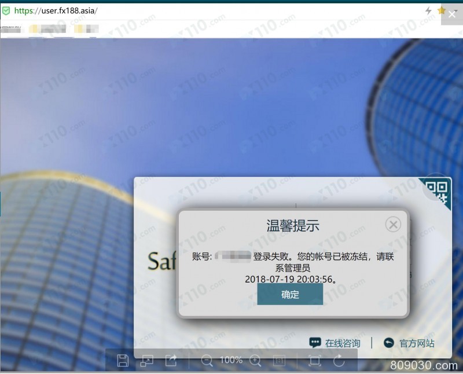Click the chat bubble icon beside 在线咨询
This screenshot has width=463, height=374.
point(315,343)
